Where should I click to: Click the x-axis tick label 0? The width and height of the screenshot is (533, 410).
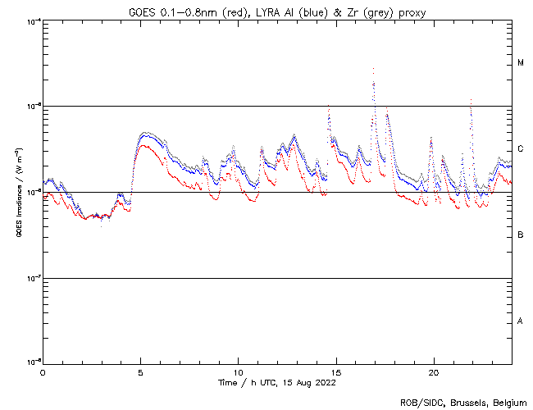coord(43,372)
